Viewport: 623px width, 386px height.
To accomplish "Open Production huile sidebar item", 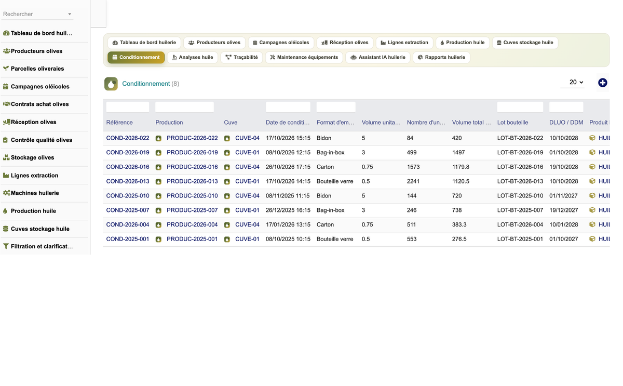I will pos(44,211).
